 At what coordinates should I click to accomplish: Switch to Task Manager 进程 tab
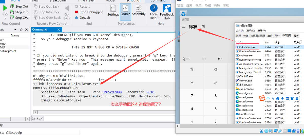coord(239,36)
